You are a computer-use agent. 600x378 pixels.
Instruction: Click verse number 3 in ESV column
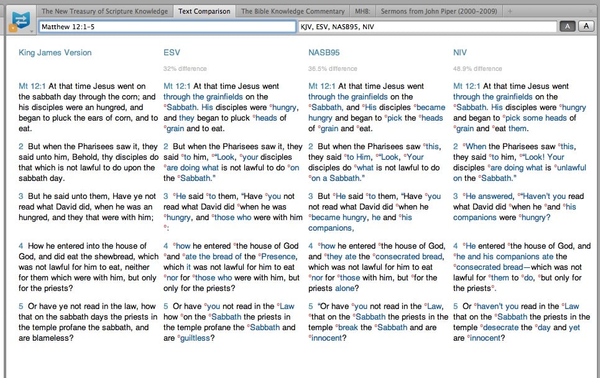tap(165, 196)
